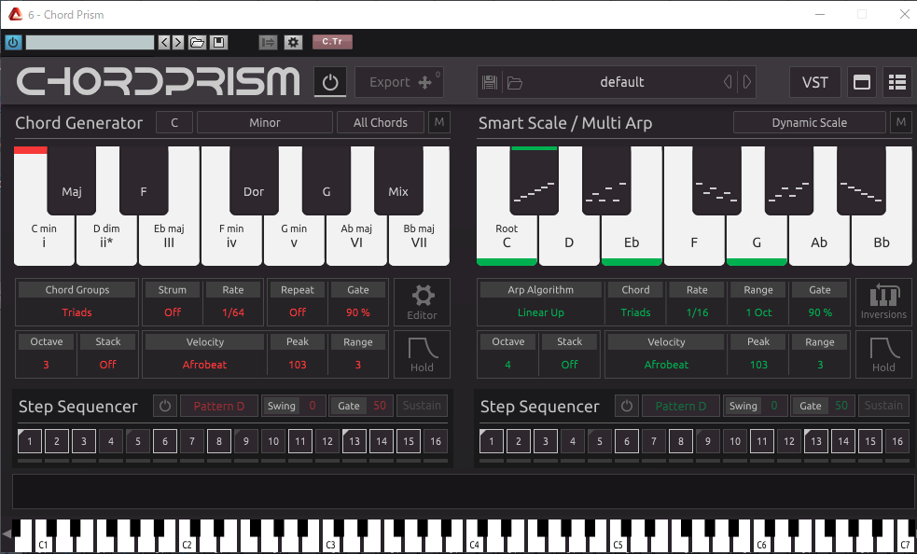Select the Mix black key in Chord Generator
The height and width of the screenshot is (554, 917).
[x=398, y=180]
